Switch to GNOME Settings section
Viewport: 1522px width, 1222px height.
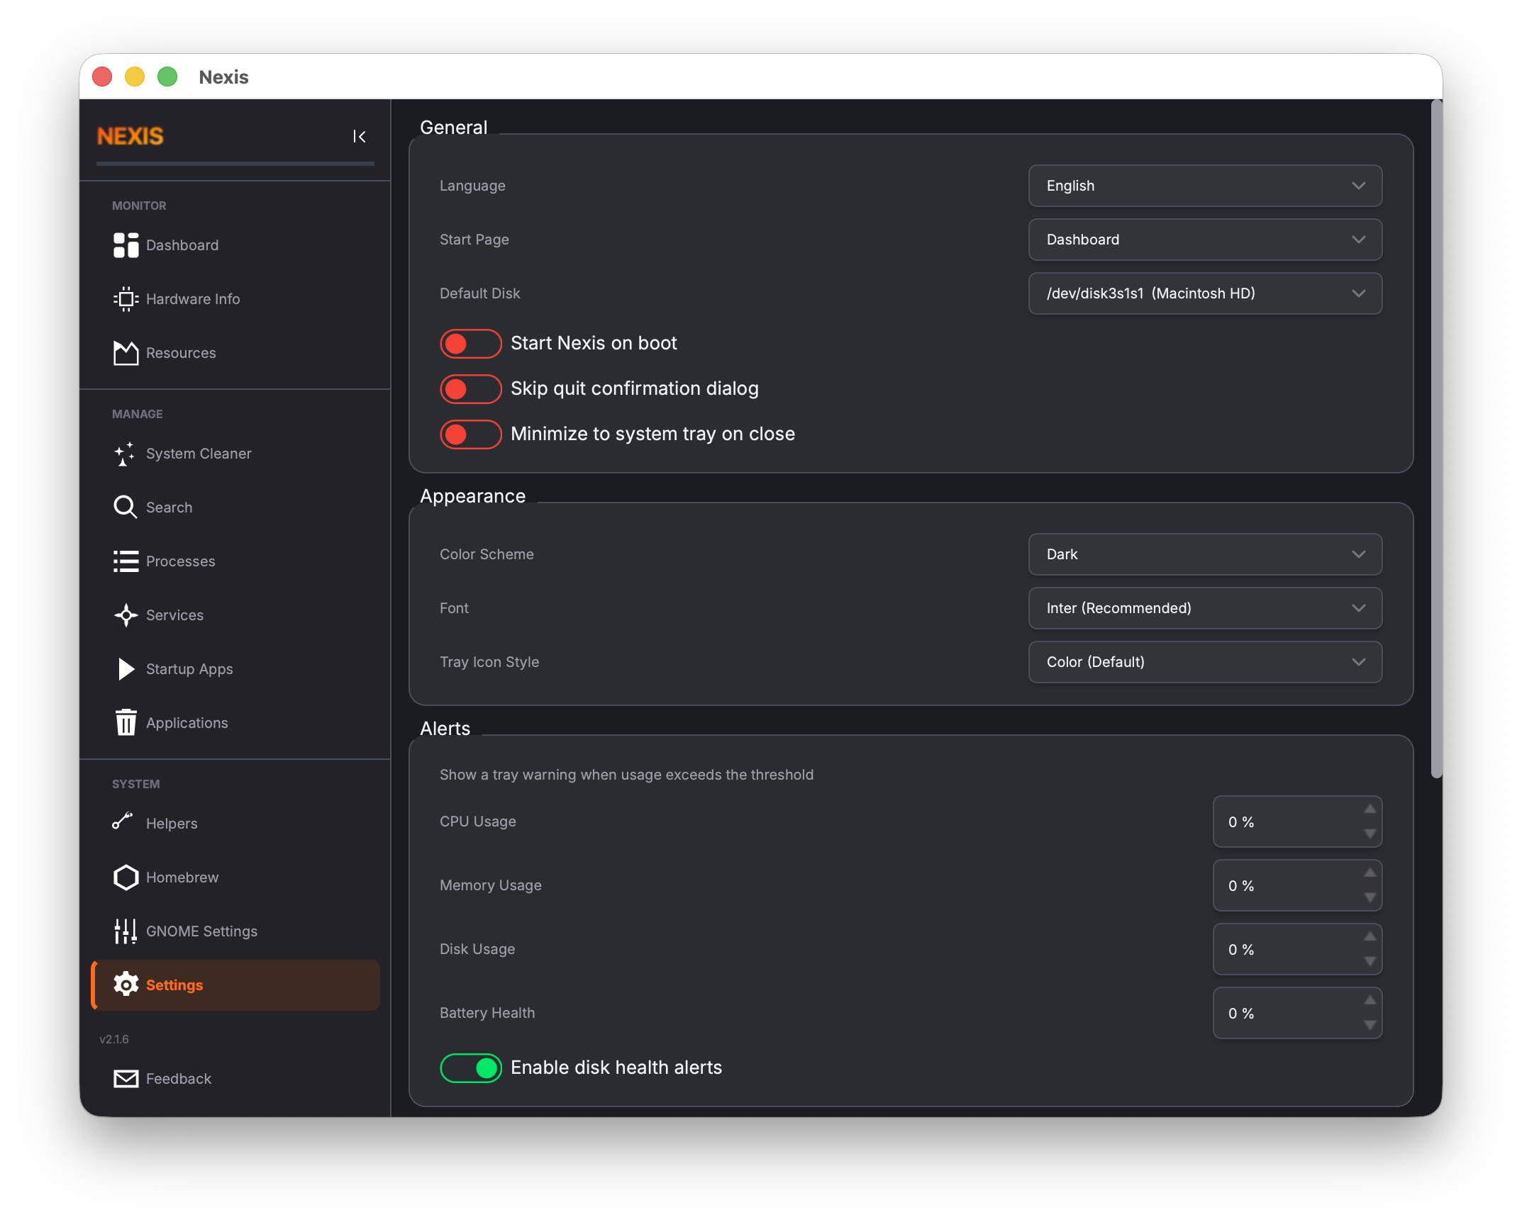(201, 931)
